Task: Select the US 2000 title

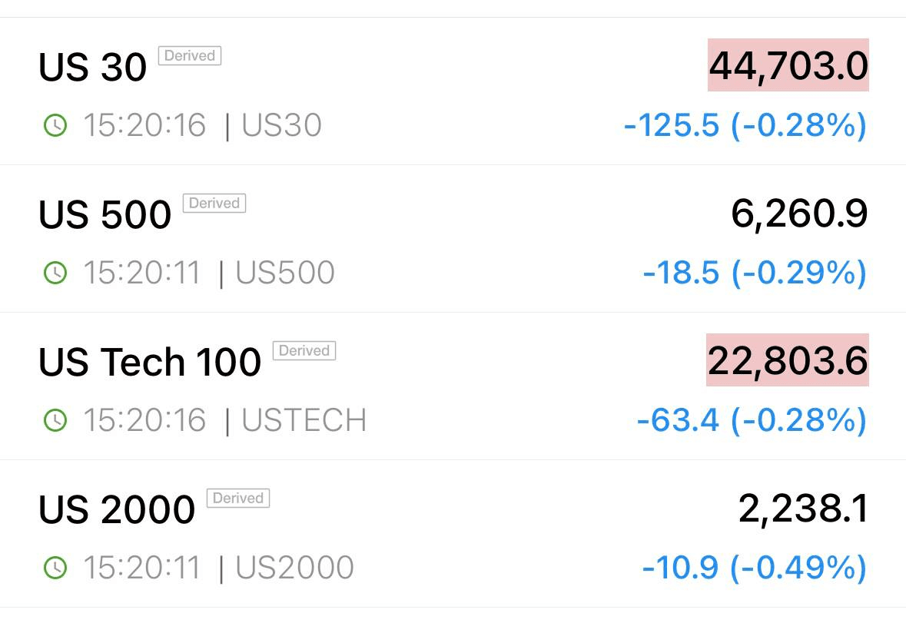Action: [117, 509]
